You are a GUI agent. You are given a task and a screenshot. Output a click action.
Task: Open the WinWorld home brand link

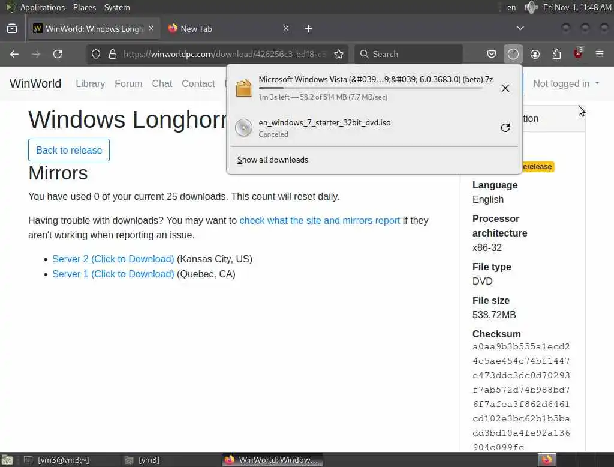tap(35, 83)
